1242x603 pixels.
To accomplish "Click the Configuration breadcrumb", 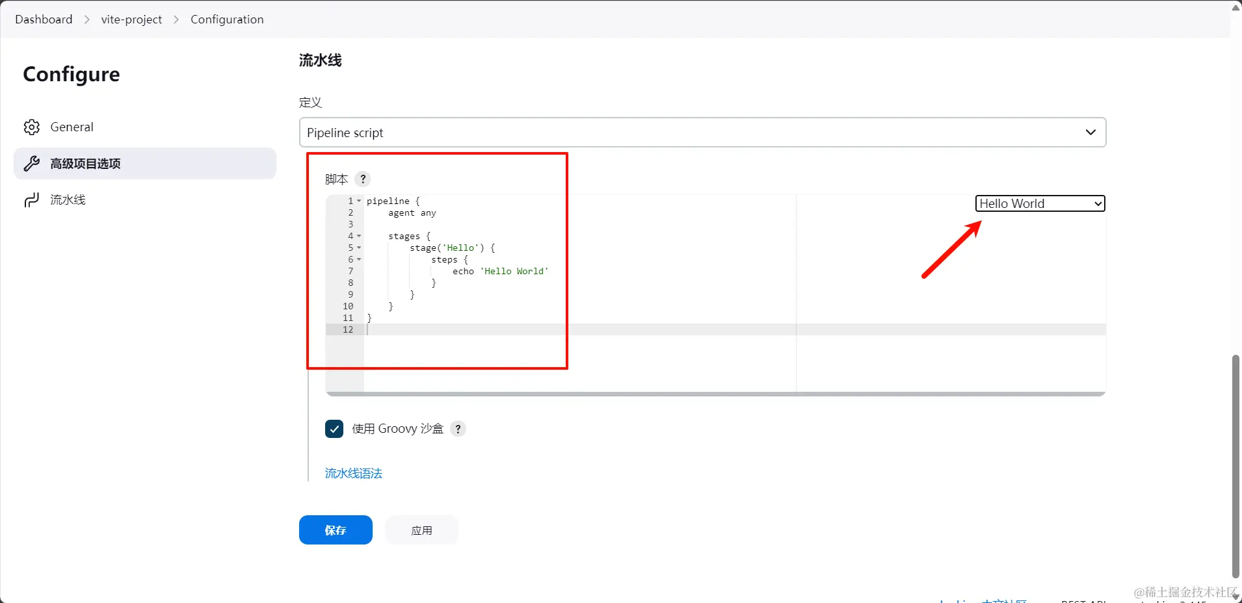I will 227,19.
